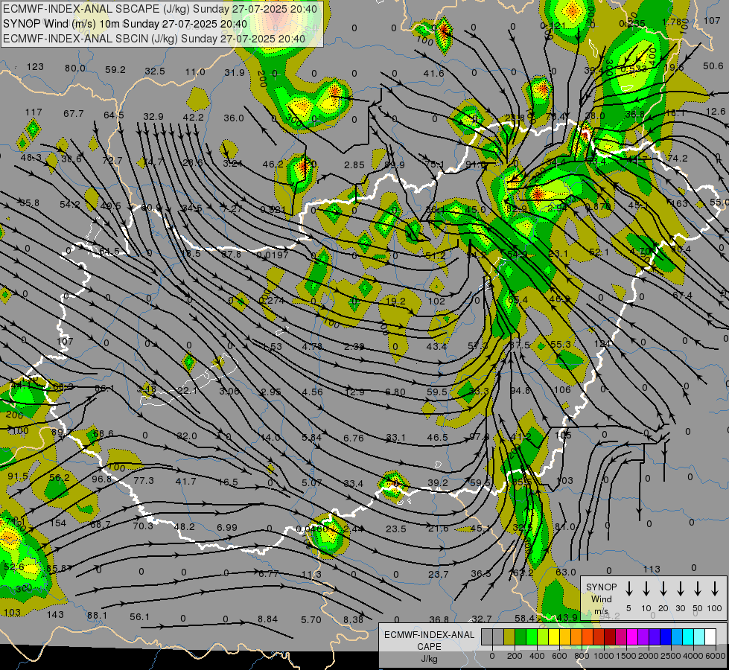The height and width of the screenshot is (670, 729).
Task: Click the wind legend arrow above 30
Action: point(680,589)
